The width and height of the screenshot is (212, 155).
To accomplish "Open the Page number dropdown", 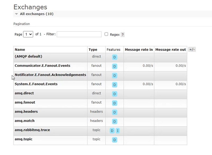I will 28,34.
